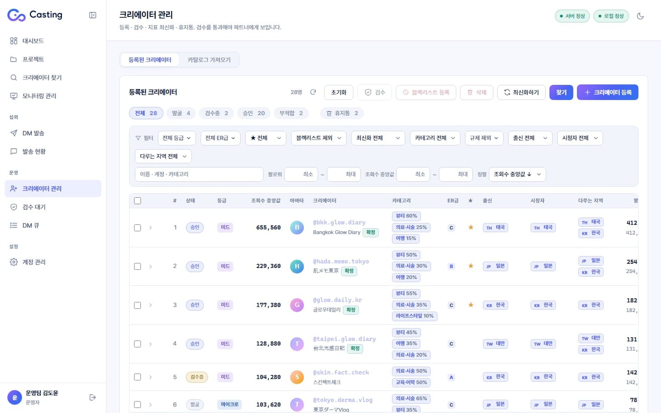The image size is (661, 413).
Task: Click the Casting logo
Action: click(35, 15)
